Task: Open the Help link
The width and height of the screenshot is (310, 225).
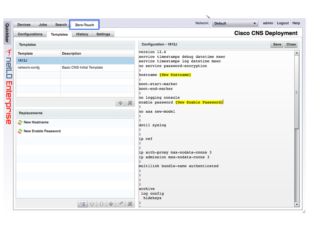Action: (296, 23)
